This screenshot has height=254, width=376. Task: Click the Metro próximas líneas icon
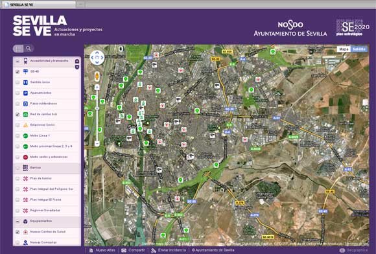(x=25, y=146)
